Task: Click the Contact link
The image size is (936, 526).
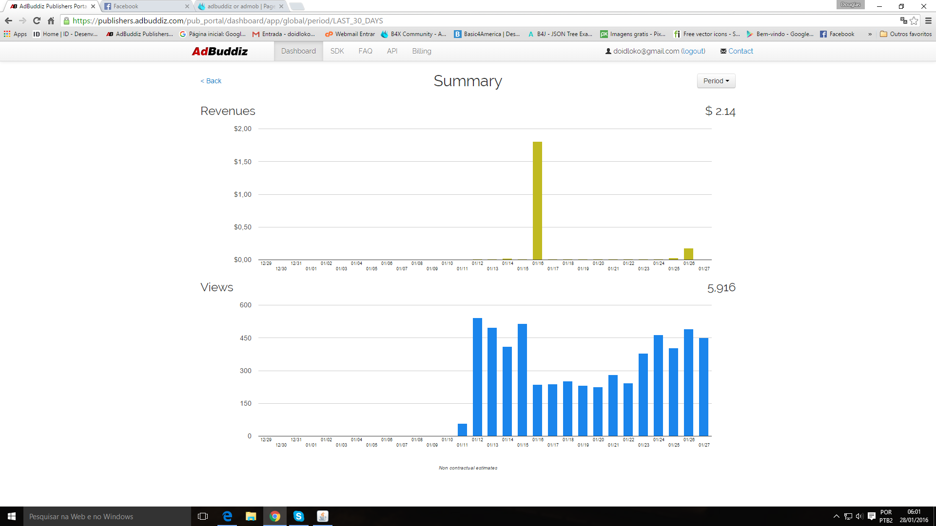Action: (x=740, y=51)
